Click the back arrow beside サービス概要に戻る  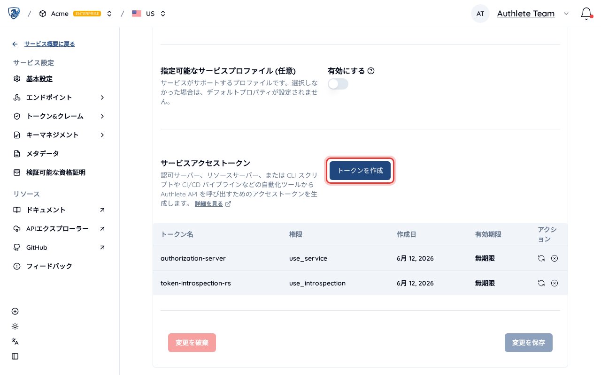[15, 44]
